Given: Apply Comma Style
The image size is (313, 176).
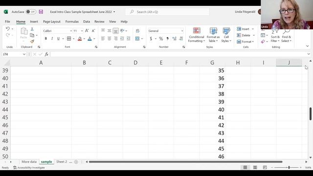Looking at the screenshot, I should 167,39.
